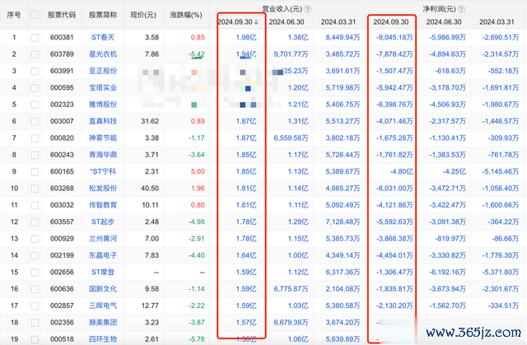Open stock link 至正股份
Image resolution: width=527 pixels, height=345 pixels.
coord(103,71)
